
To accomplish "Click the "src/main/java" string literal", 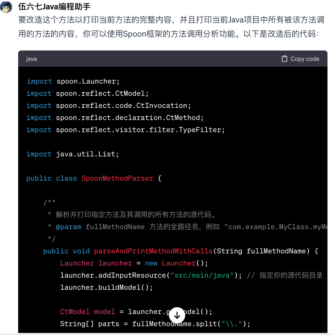I will click(x=202, y=275).
